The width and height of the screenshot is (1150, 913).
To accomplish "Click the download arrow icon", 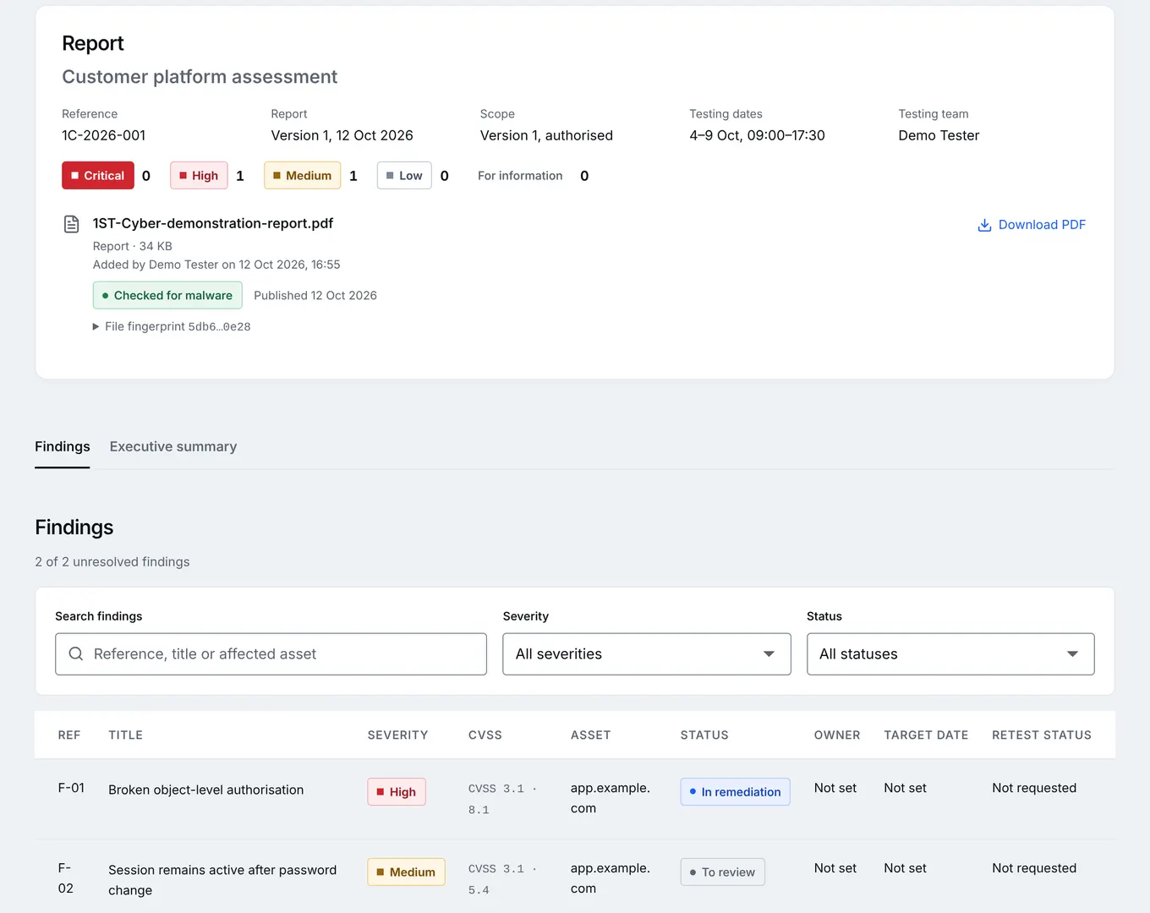I will (x=984, y=225).
